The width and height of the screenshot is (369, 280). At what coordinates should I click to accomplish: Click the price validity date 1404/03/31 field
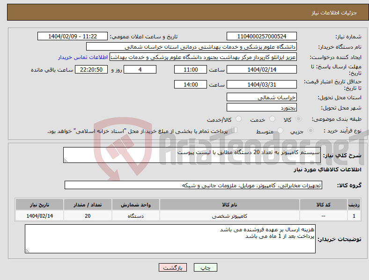pos(261,84)
